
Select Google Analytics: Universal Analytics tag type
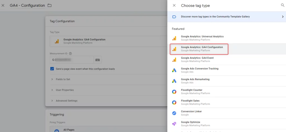point(202,38)
